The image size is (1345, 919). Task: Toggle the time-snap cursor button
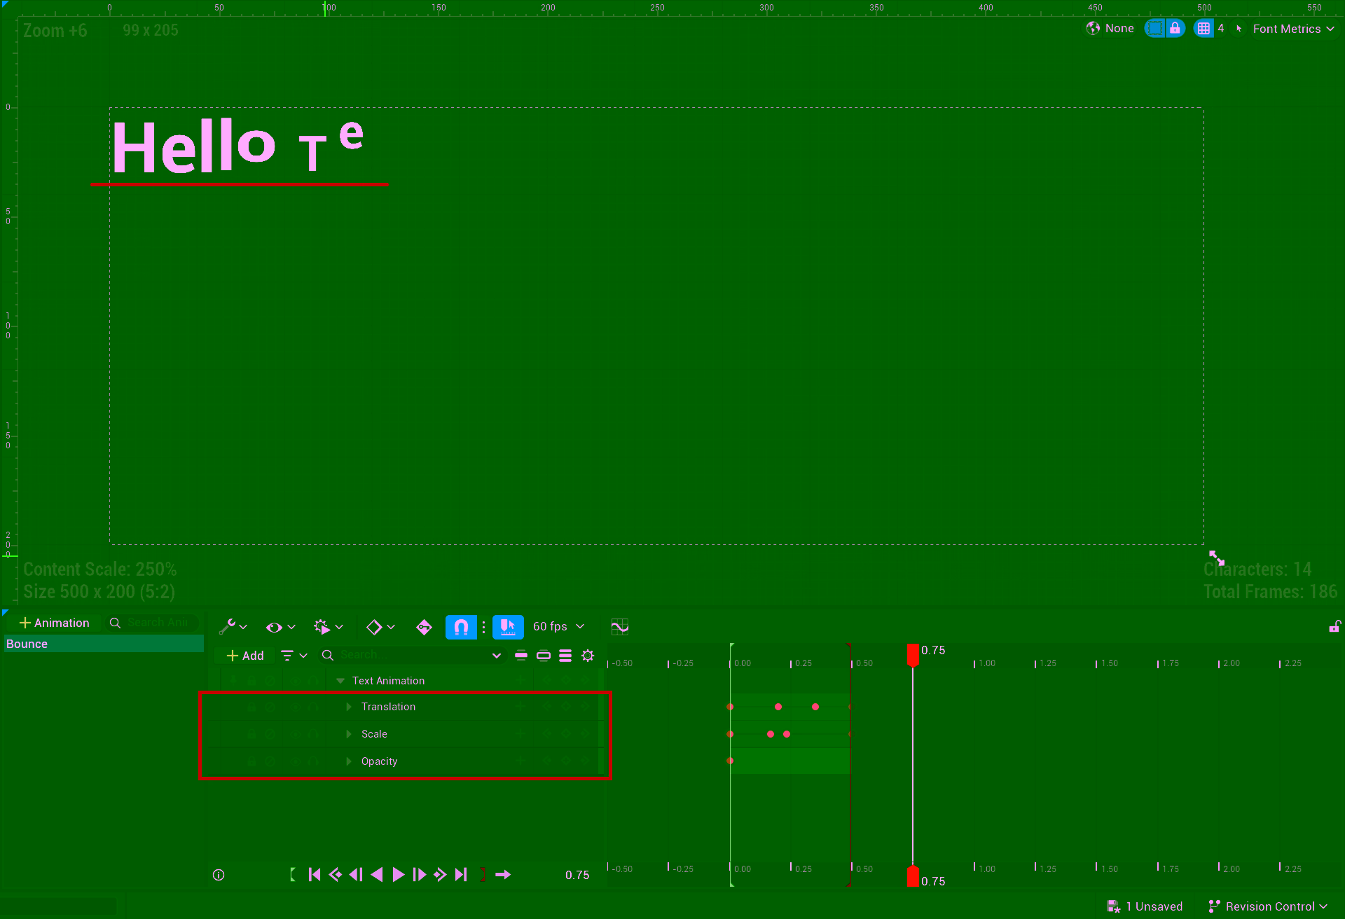508,627
